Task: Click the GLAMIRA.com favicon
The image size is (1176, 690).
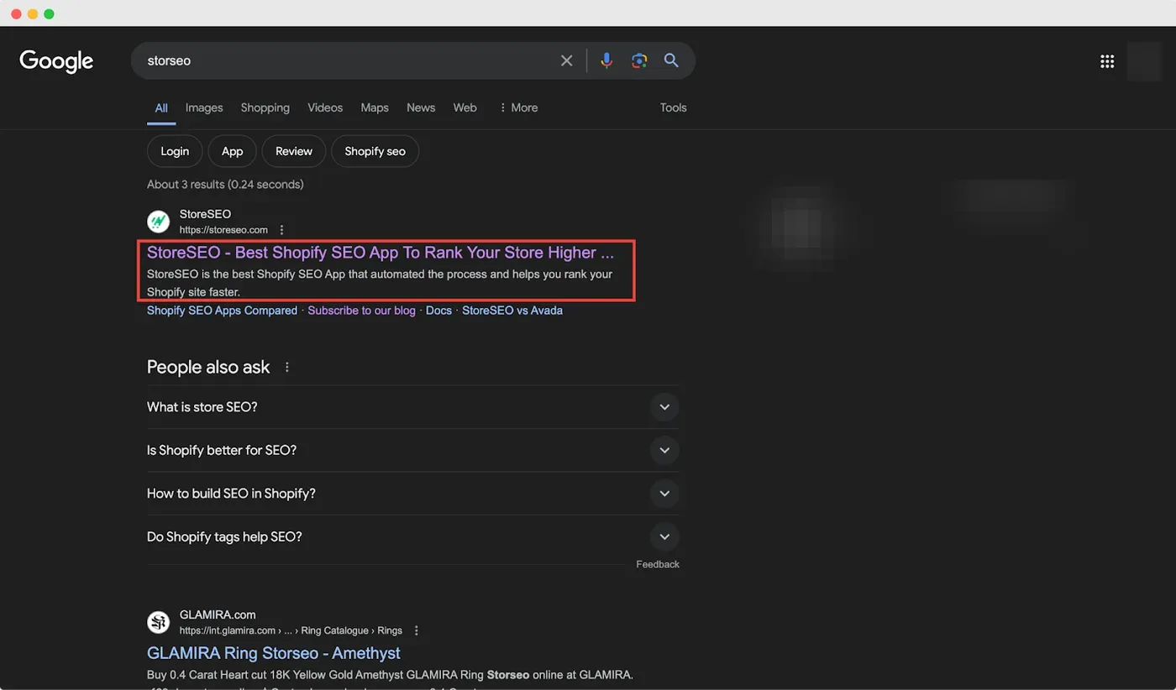Action: tap(159, 622)
